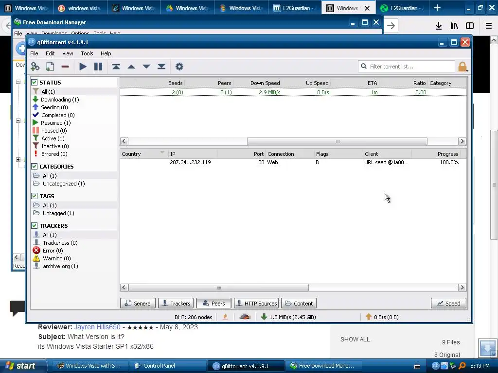Toggle the TRACKERS section checkbox
The width and height of the screenshot is (498, 373).
click(35, 226)
